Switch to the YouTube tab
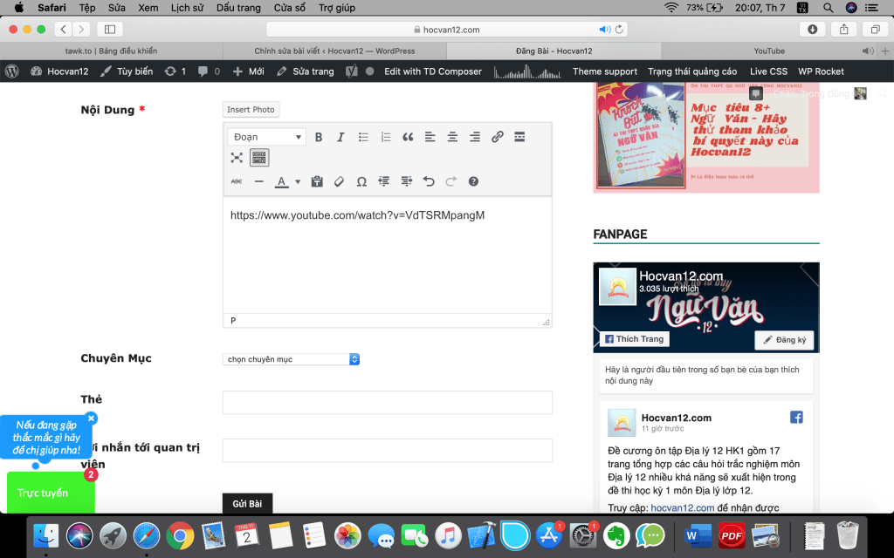The height and width of the screenshot is (558, 894). coord(769,51)
